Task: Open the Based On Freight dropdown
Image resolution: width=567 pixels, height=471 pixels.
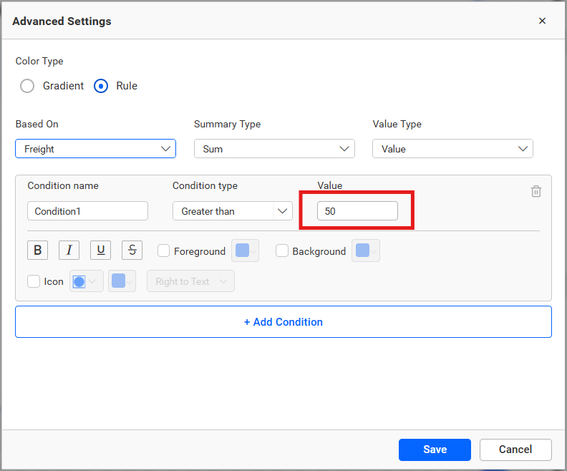Action: point(95,149)
